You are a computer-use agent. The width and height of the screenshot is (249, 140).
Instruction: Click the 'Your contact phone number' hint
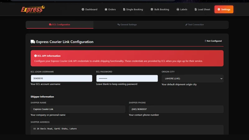[x=144, y=115]
